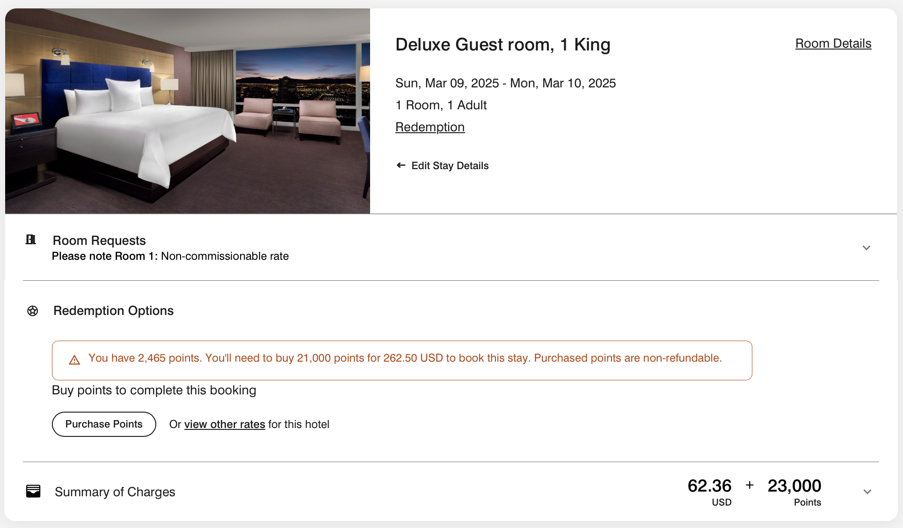The width and height of the screenshot is (903, 528).
Task: Select the Summary of Charges heading
Action: (115, 492)
